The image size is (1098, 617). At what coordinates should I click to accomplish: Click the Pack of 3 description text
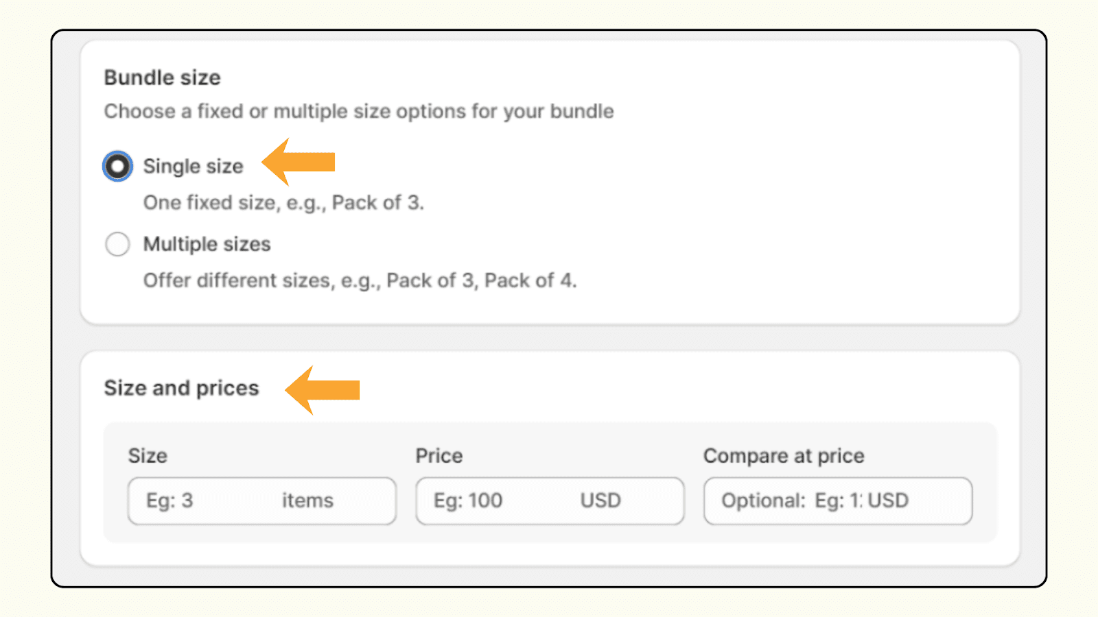tap(283, 202)
